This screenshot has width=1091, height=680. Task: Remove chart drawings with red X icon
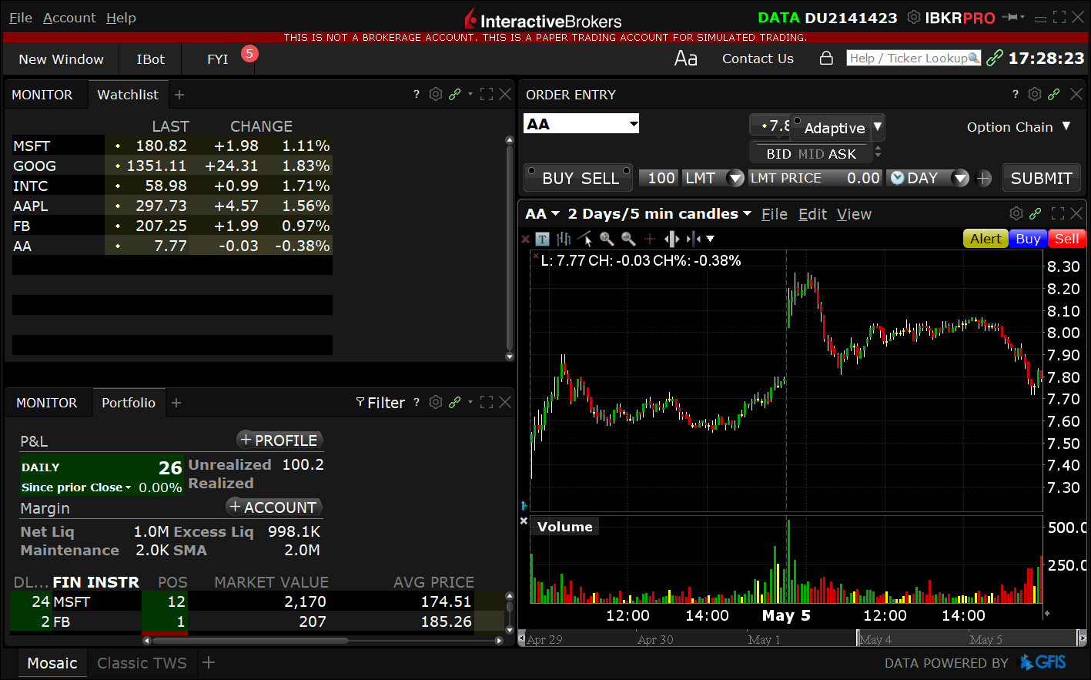526,240
